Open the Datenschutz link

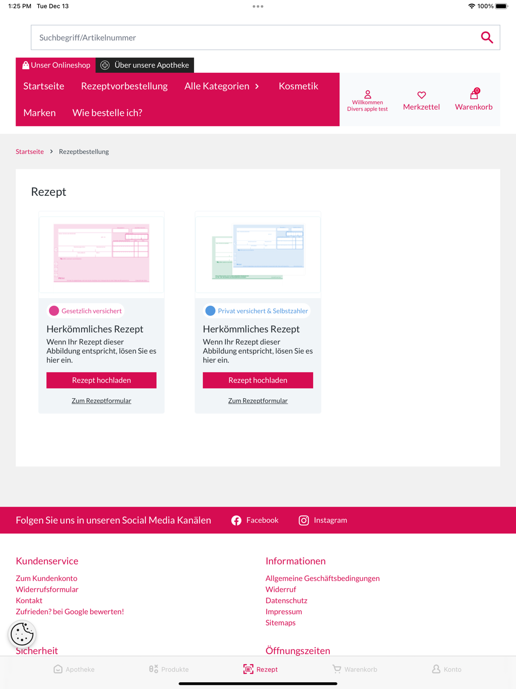286,600
